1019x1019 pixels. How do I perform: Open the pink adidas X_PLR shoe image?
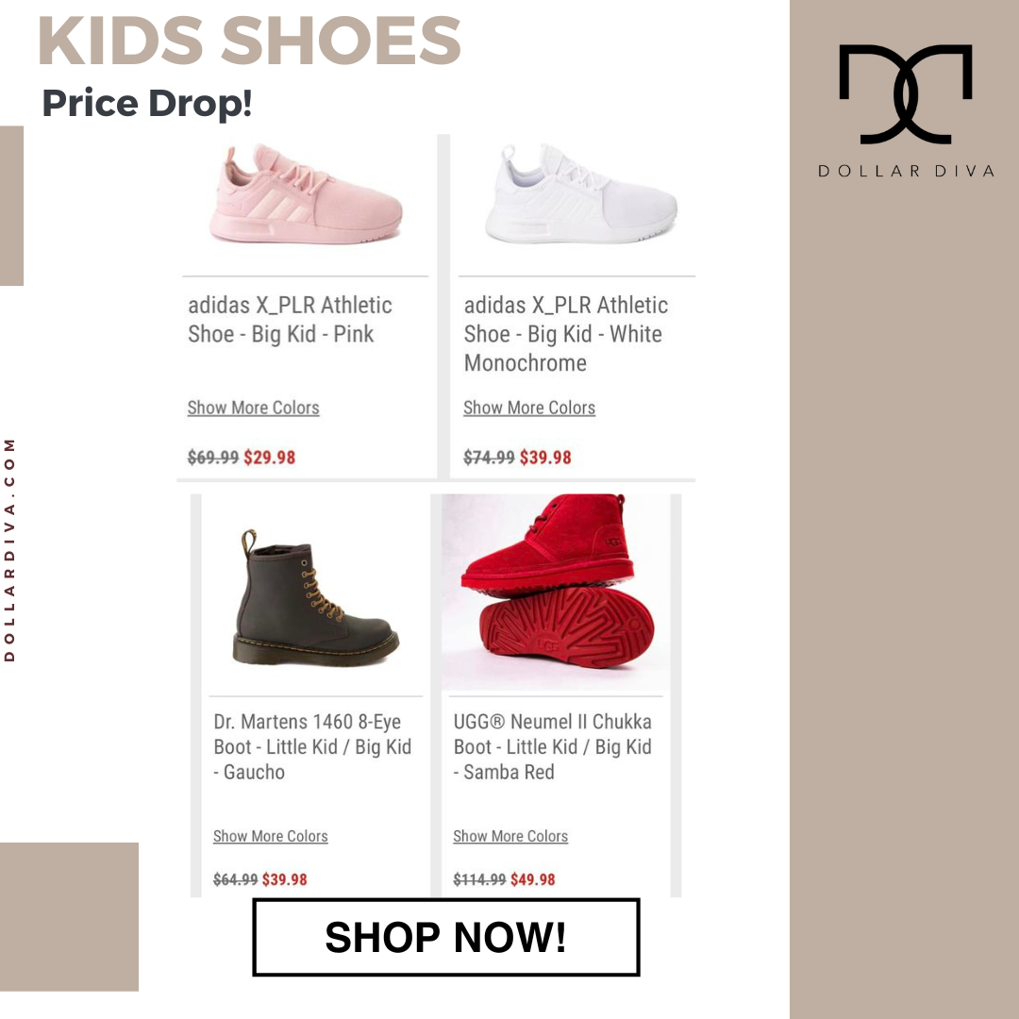click(x=306, y=195)
